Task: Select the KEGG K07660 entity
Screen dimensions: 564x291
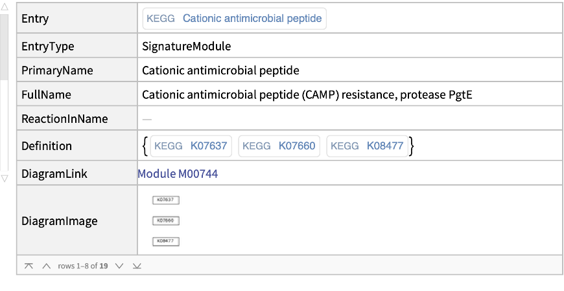Action: 279,146
